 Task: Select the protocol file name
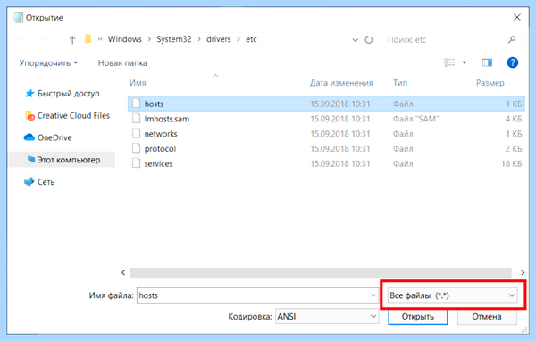[x=160, y=149]
